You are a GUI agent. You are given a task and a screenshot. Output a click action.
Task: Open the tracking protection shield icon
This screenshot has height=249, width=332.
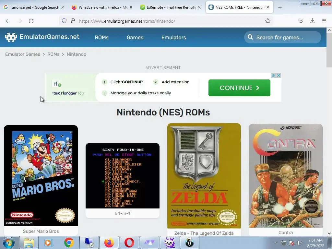coord(64,21)
